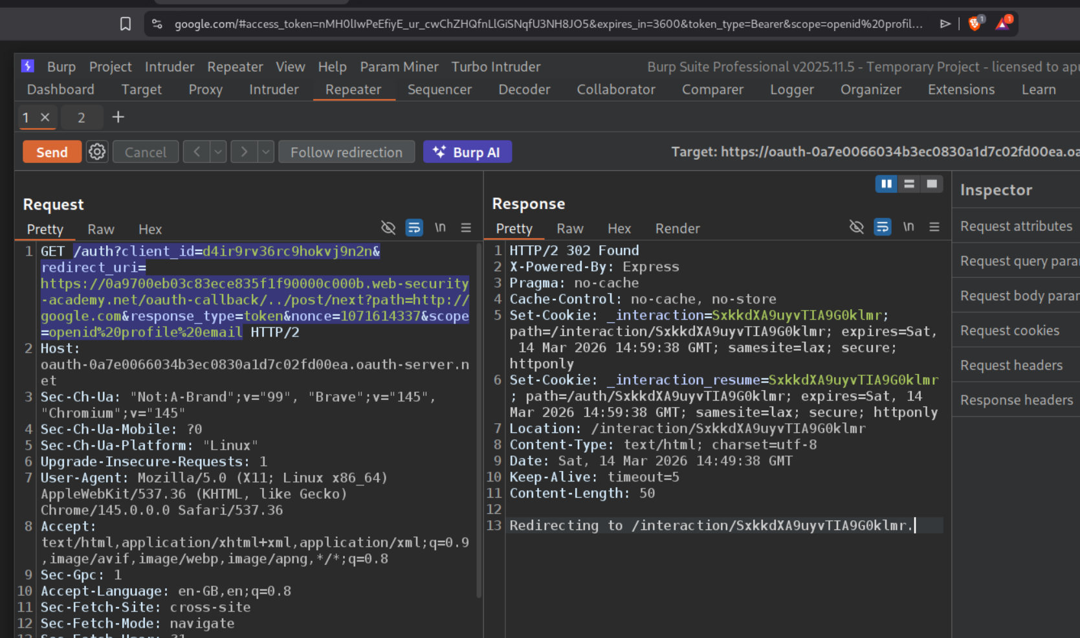
Task: Switch to the Proxy tab
Action: [205, 89]
